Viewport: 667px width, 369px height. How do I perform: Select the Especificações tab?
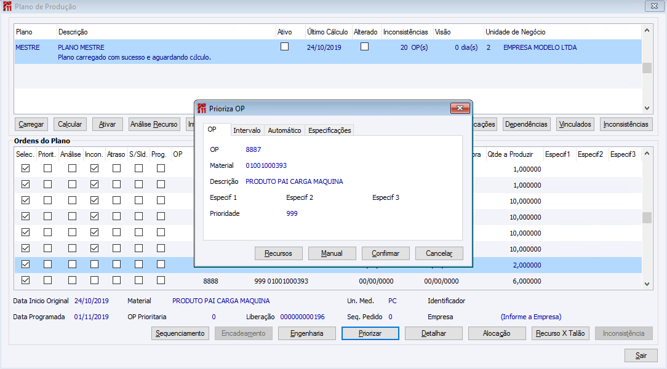click(330, 130)
